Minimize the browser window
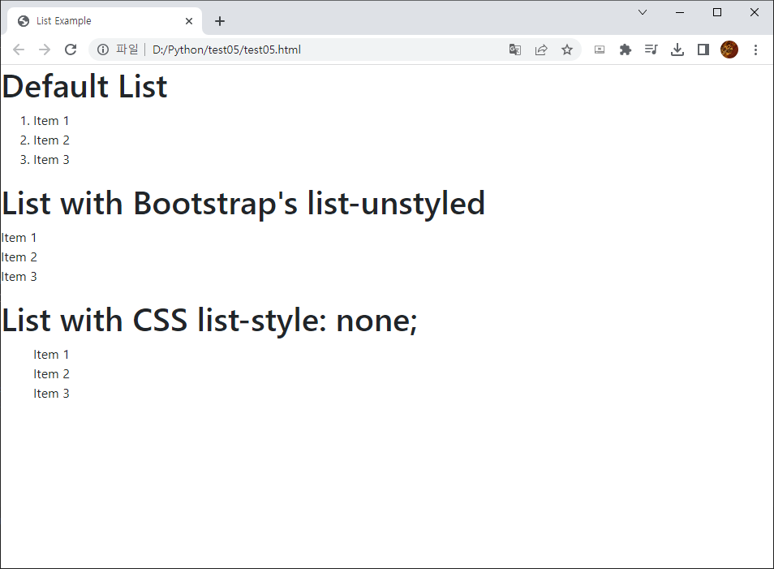 pyautogui.click(x=680, y=12)
